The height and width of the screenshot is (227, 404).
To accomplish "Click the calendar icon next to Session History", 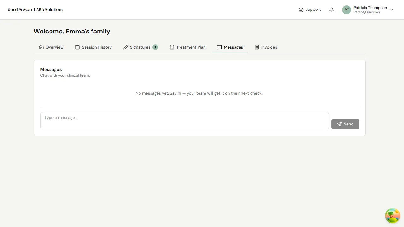I will click(x=77, y=47).
